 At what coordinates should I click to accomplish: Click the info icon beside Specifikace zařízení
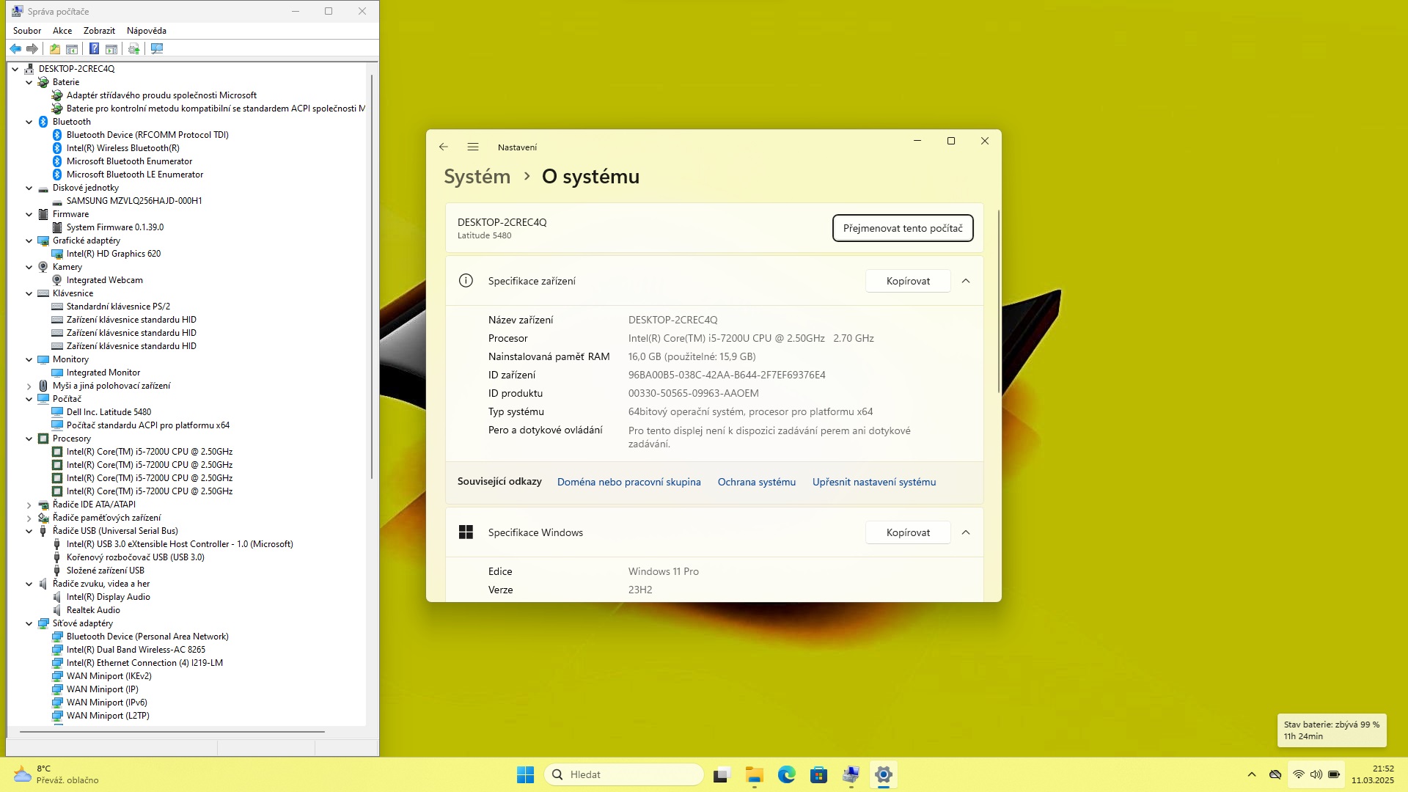click(466, 280)
